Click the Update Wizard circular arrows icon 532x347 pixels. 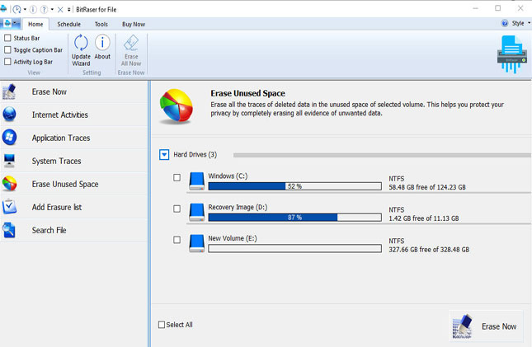pyautogui.click(x=81, y=42)
